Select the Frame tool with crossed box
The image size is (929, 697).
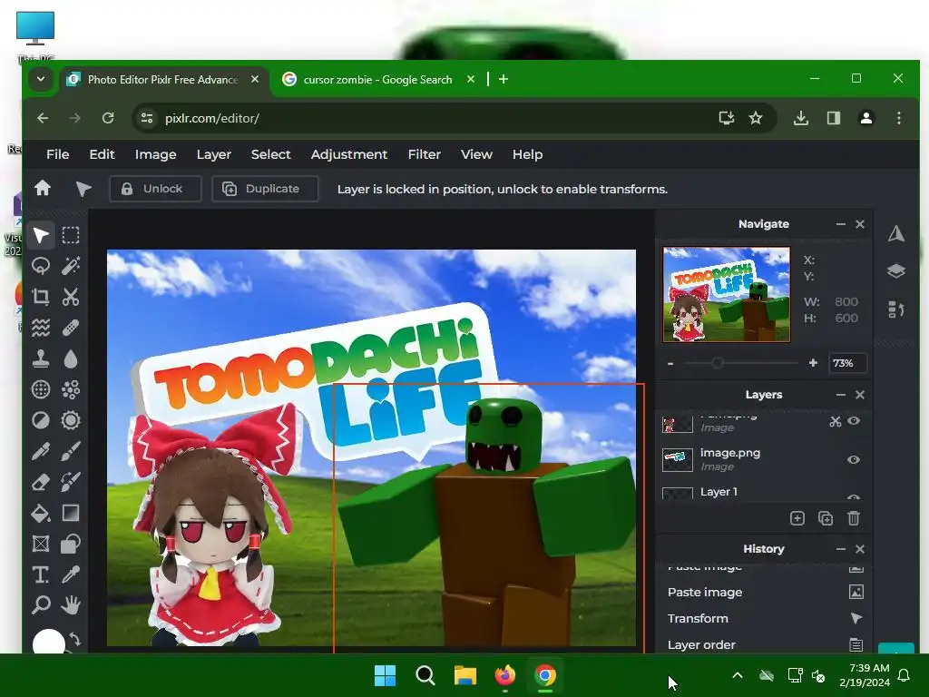point(40,544)
